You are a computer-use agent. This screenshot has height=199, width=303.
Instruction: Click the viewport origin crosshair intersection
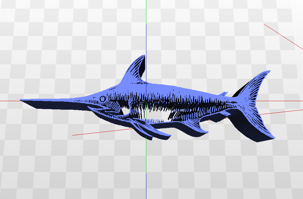pos(147,100)
